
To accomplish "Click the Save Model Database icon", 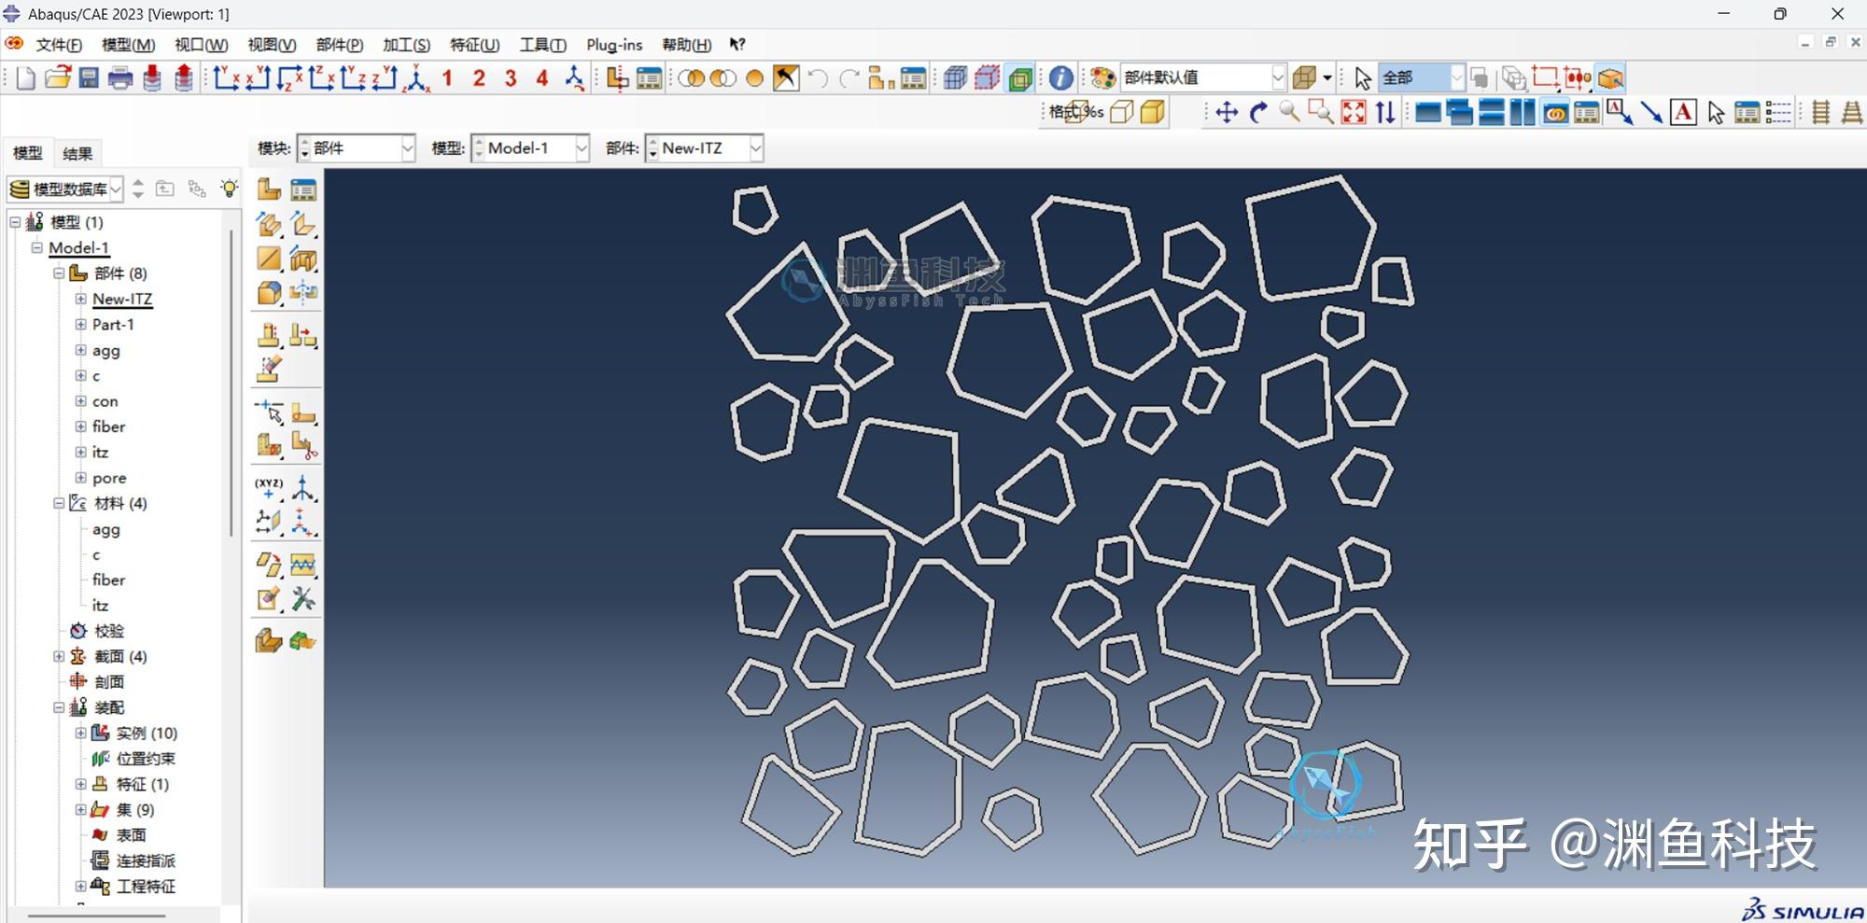I will 89,78.
